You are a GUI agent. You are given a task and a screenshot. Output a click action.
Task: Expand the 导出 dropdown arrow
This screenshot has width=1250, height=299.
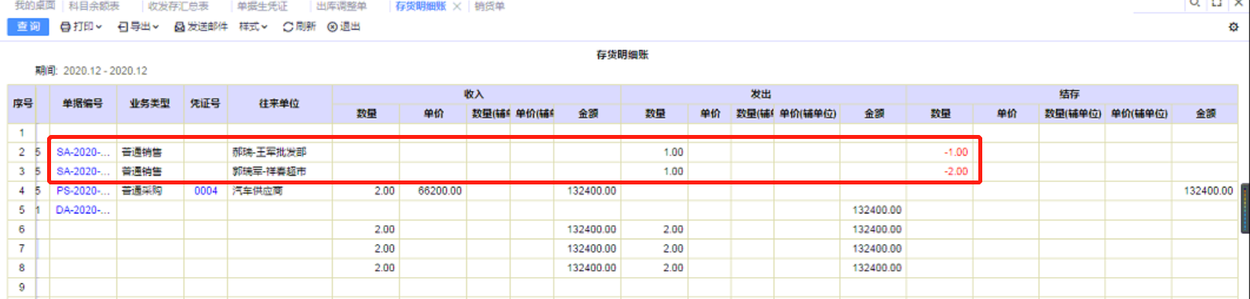coord(155,27)
